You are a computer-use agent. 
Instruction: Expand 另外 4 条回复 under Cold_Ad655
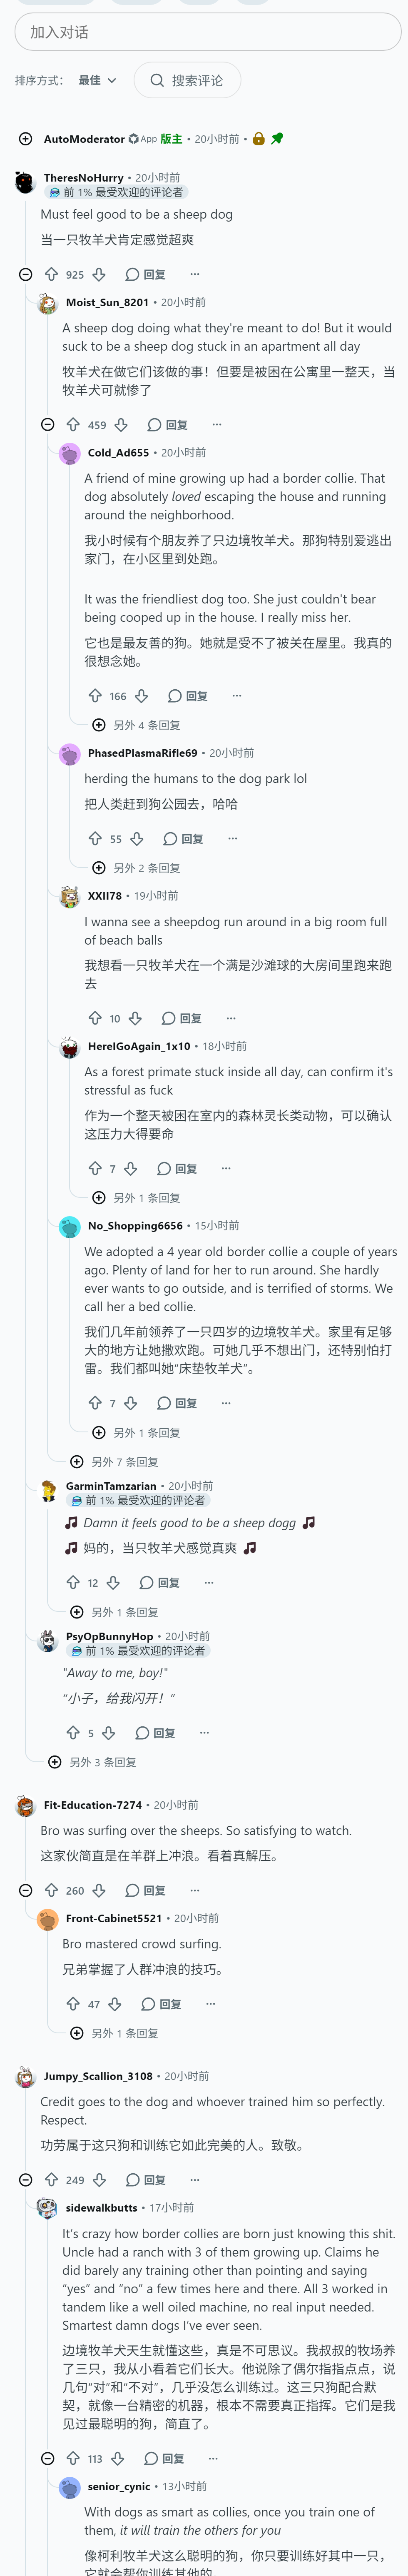(136, 725)
